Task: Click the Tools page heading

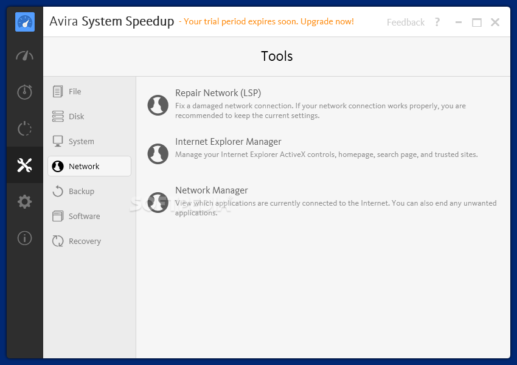Action: click(x=277, y=56)
